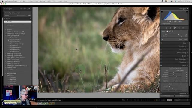Screen dimensions: 192x108
Task: Choose Clone stamp mode icon
Action: (x=173, y=31)
